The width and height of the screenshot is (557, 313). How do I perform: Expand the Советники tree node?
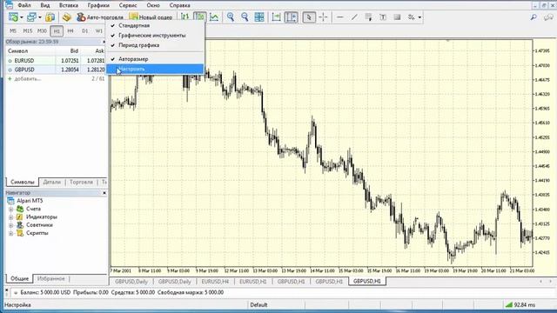click(10, 225)
